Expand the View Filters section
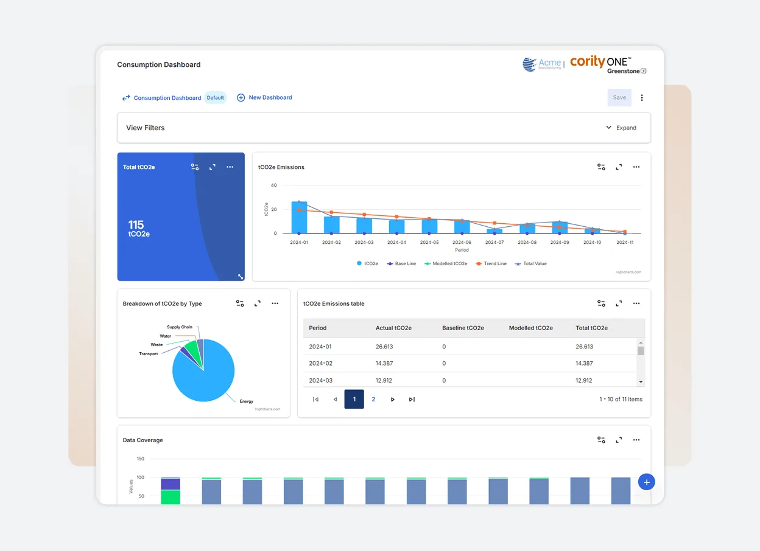This screenshot has height=551, width=760. pos(627,128)
